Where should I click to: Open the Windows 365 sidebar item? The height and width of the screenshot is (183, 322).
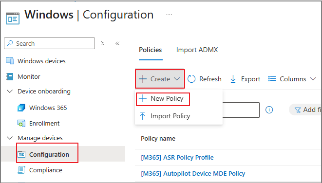tap(42, 108)
